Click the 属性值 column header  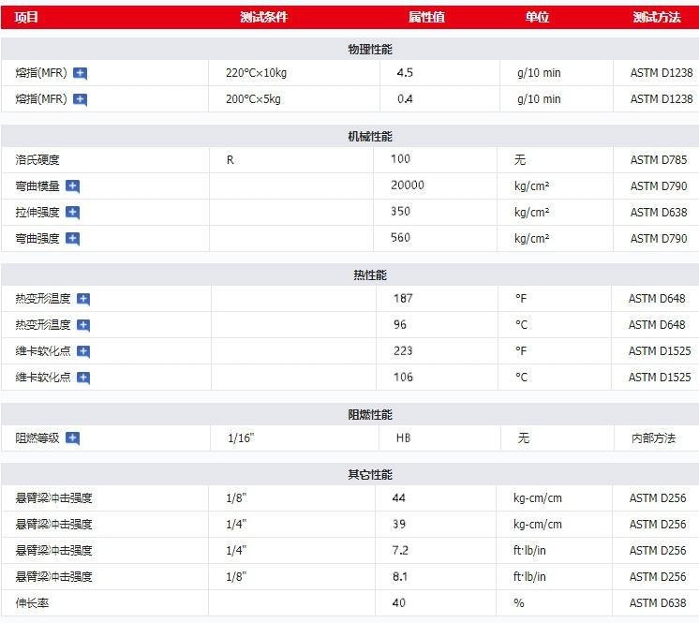point(426,17)
